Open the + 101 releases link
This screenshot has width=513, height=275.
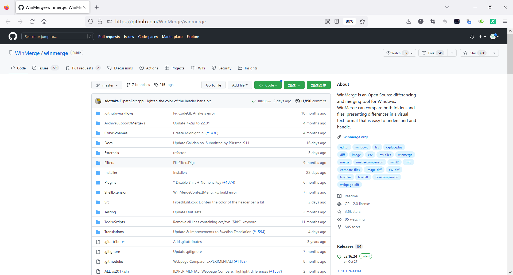(349, 271)
